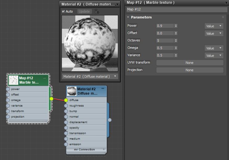This screenshot has width=229, height=160.
Task: Click the bump input socket
Action: pyautogui.click(x=66, y=111)
